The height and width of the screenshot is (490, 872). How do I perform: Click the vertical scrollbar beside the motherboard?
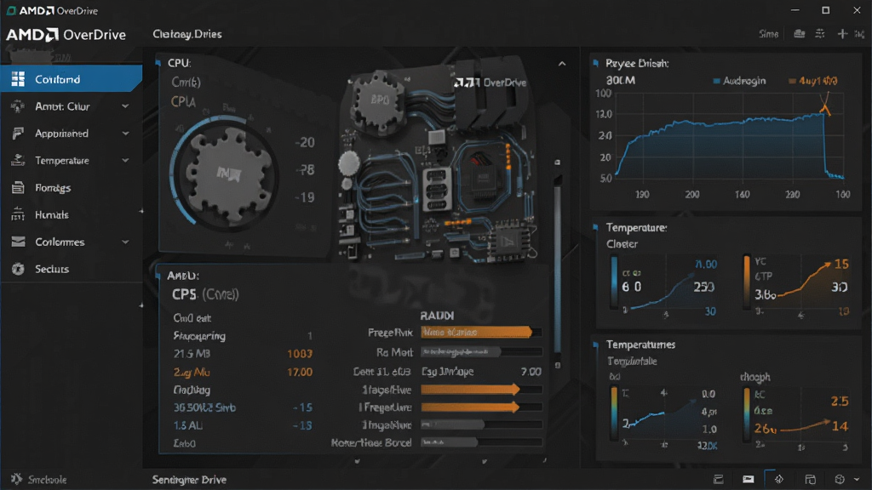click(x=557, y=264)
